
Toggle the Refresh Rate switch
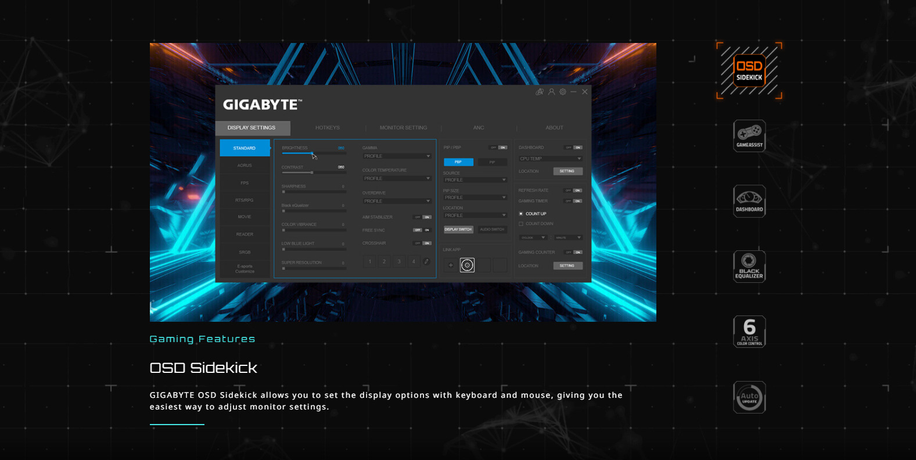(x=573, y=191)
